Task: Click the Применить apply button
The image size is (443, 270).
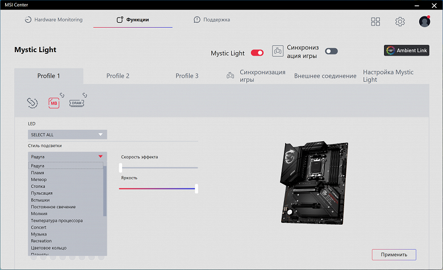Action: (394, 255)
